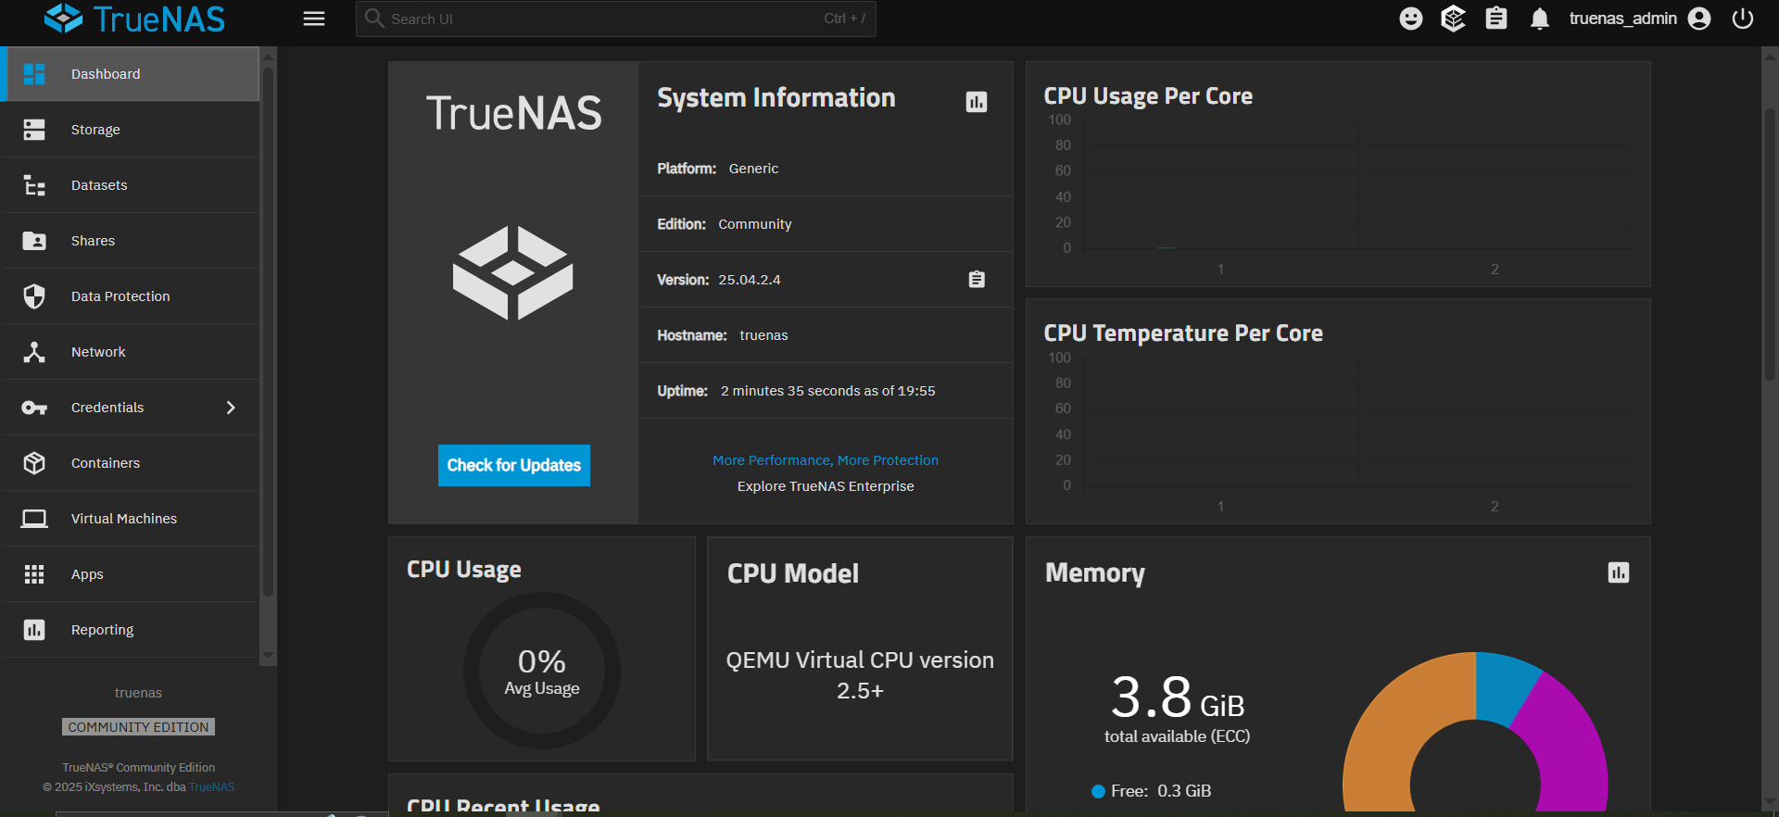This screenshot has width=1779, height=817.
Task: Open the Containers menu item
Action: coord(132,463)
